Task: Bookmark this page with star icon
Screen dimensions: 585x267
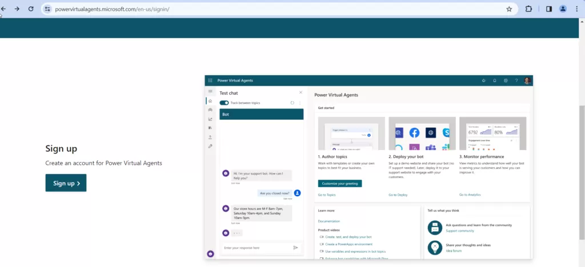Action: (509, 9)
